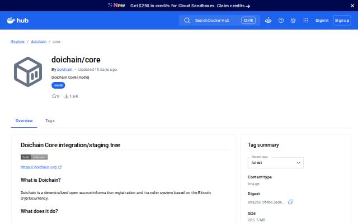358x223 pixels.
Task: Click the Docker Hub logo
Action: (18, 21)
